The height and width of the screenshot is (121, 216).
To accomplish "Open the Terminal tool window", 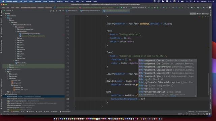I will pyautogui.click(x=30, y=112).
